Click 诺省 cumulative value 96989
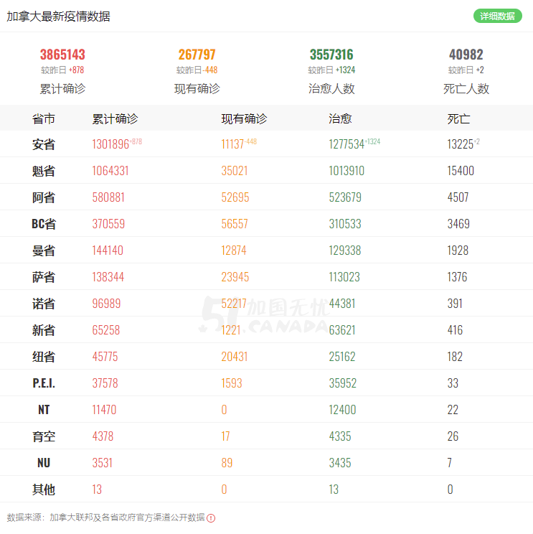533x534 pixels. (106, 304)
